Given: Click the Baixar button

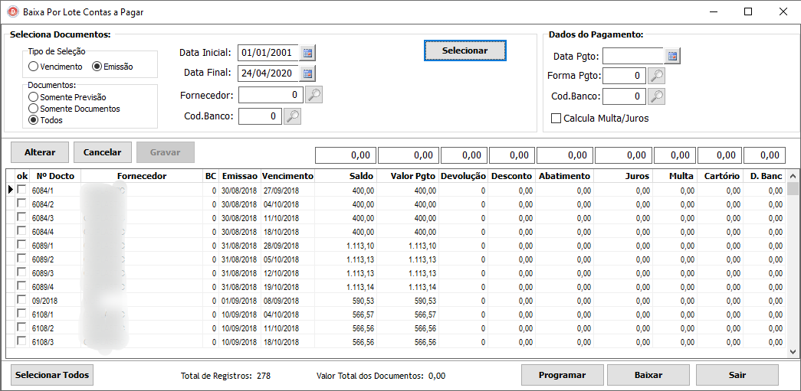Looking at the screenshot, I should [x=648, y=375].
